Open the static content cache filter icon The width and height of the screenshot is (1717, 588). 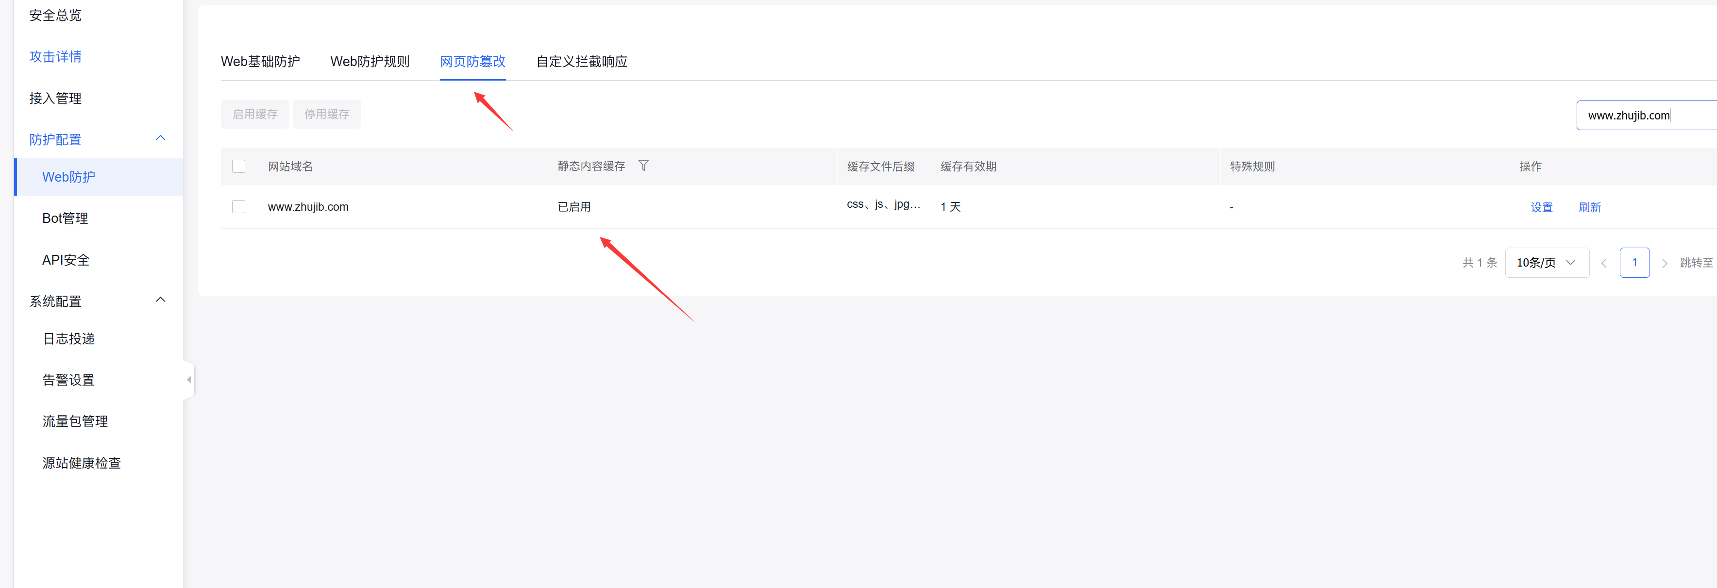[643, 166]
